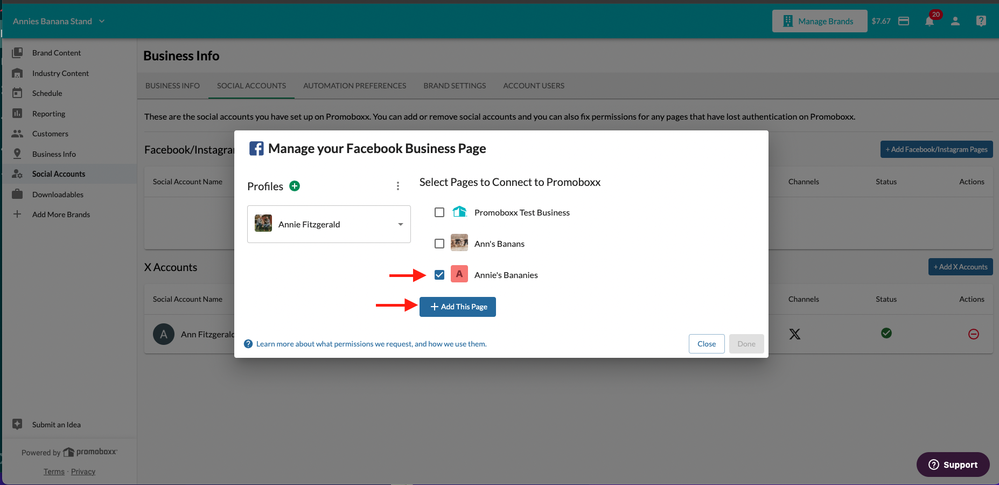The image size is (999, 485).
Task: Click the Submit an Idea icon
Action: pyautogui.click(x=17, y=425)
